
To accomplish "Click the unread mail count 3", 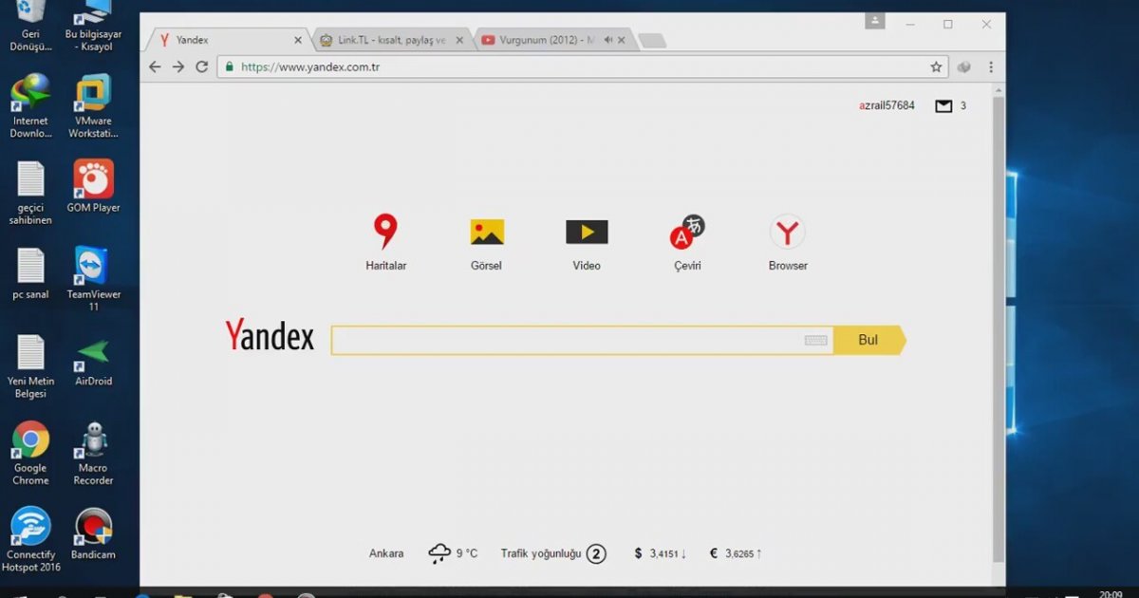I will click(963, 105).
